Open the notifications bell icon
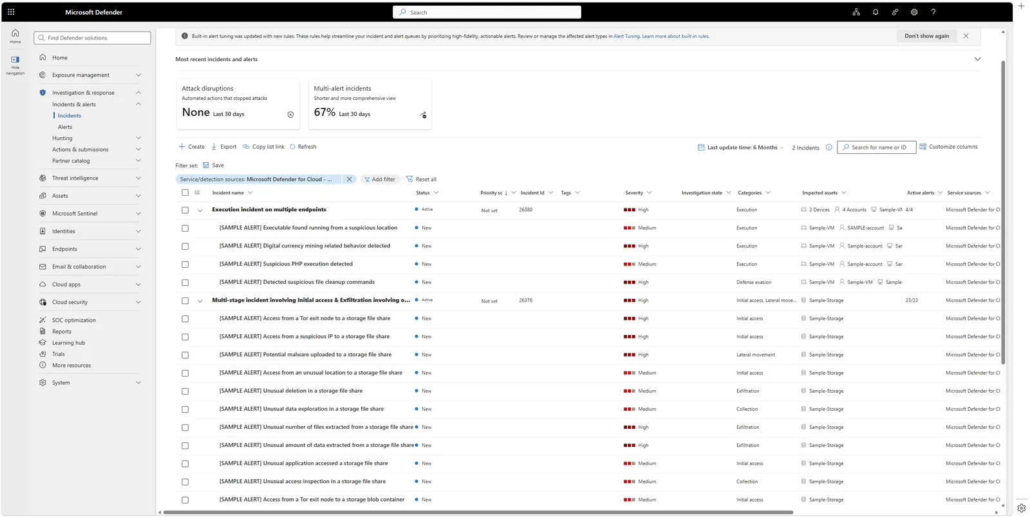 click(876, 12)
